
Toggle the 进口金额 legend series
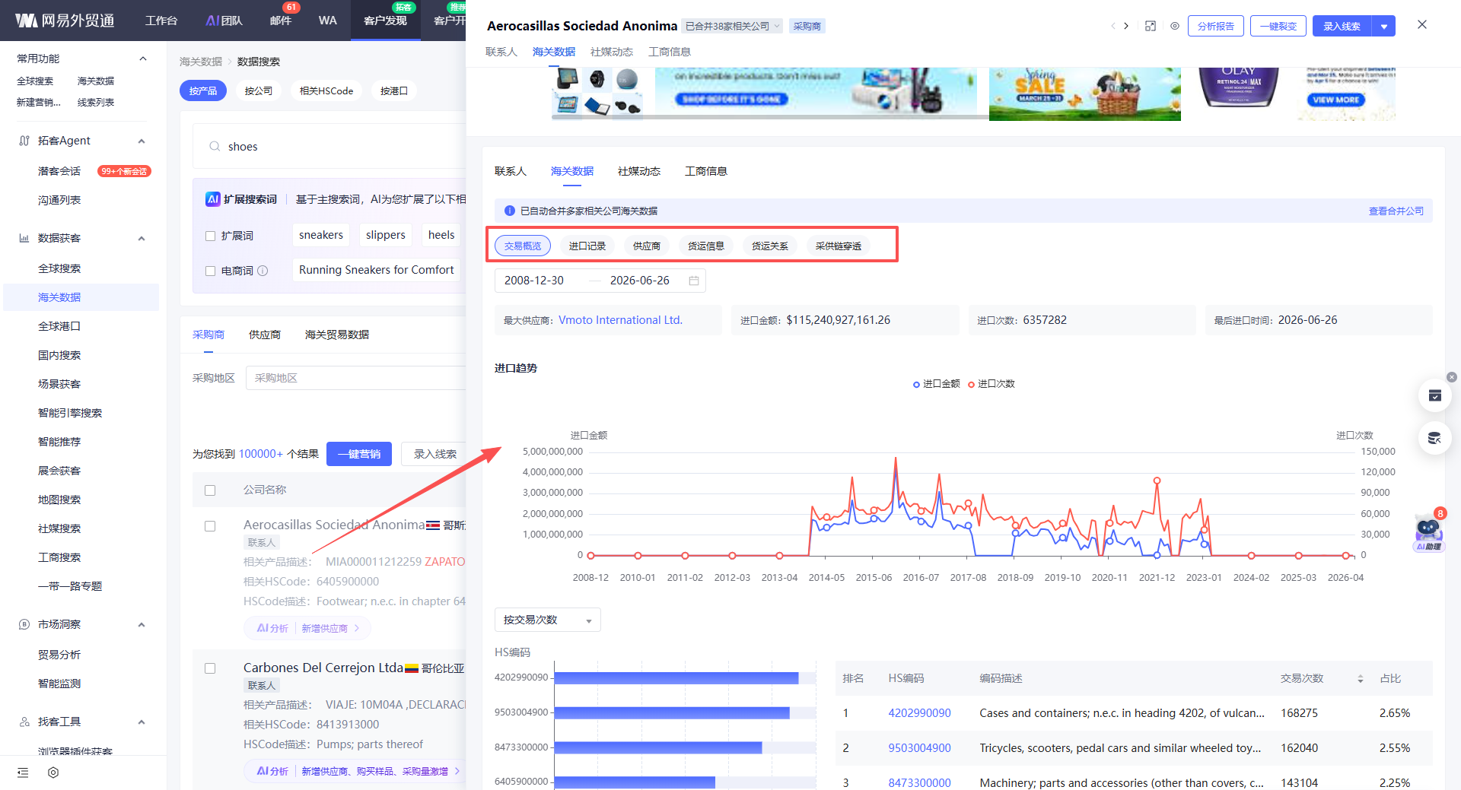coord(937,384)
